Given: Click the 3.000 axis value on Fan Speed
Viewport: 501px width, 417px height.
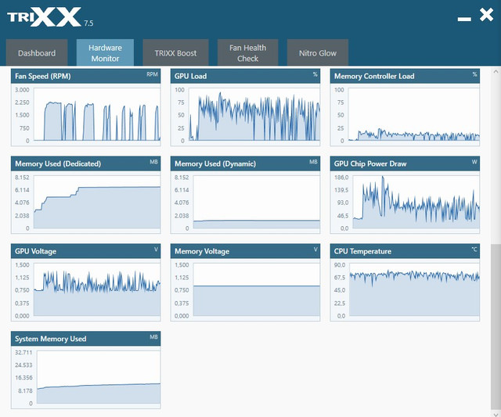Looking at the screenshot, I should pos(22,90).
